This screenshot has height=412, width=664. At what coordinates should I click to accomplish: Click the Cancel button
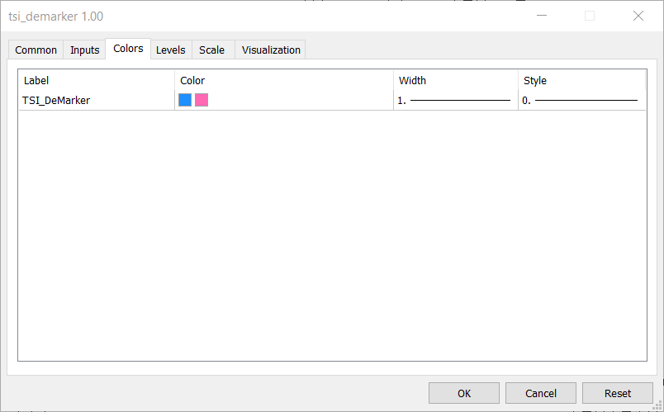[x=541, y=393]
